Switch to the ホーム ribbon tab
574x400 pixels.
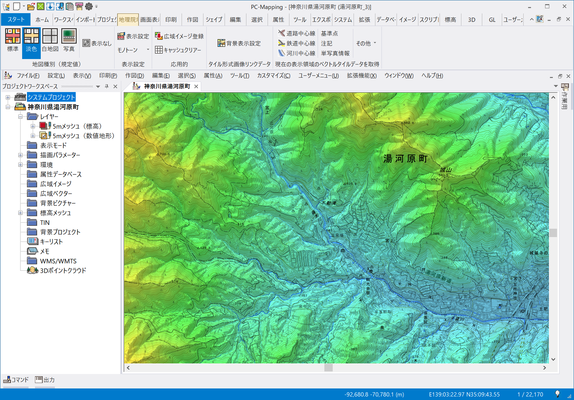click(x=42, y=20)
